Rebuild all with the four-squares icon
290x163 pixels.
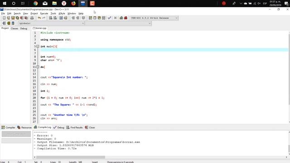104,18
